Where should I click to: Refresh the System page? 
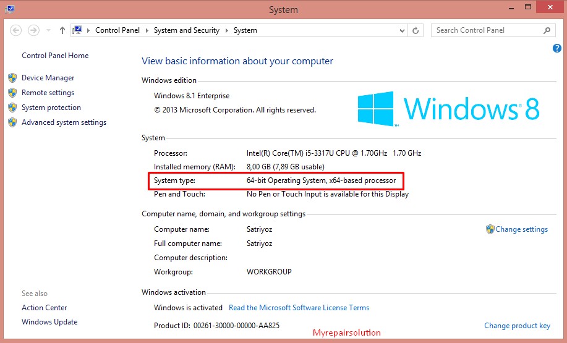(416, 31)
